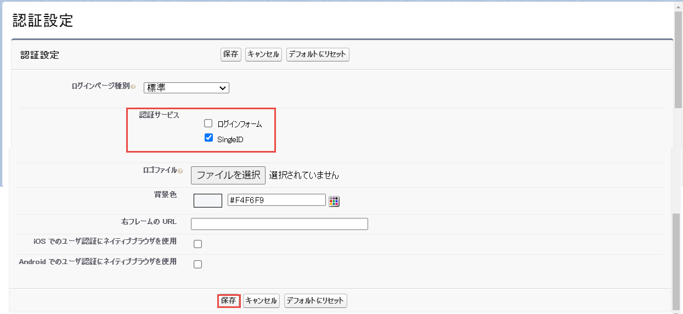Click the top キャンセル button
Screen dimensions: 683x314
pos(263,54)
